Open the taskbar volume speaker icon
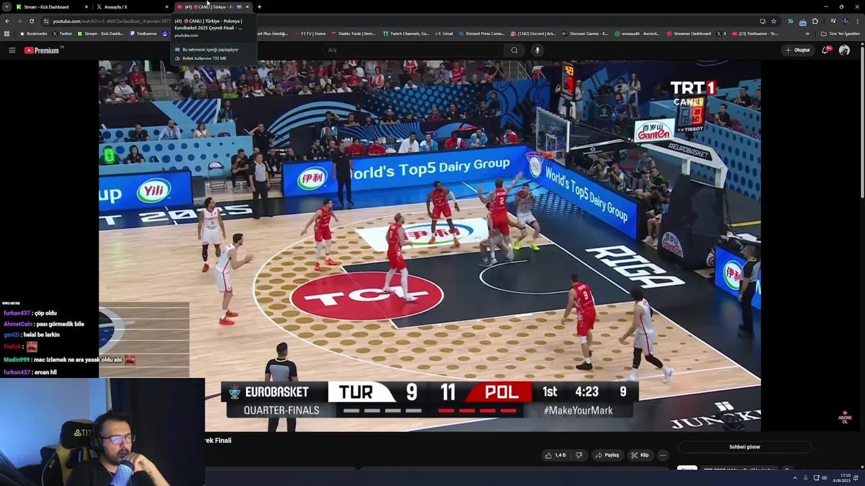The height and width of the screenshot is (486, 865). [x=824, y=478]
